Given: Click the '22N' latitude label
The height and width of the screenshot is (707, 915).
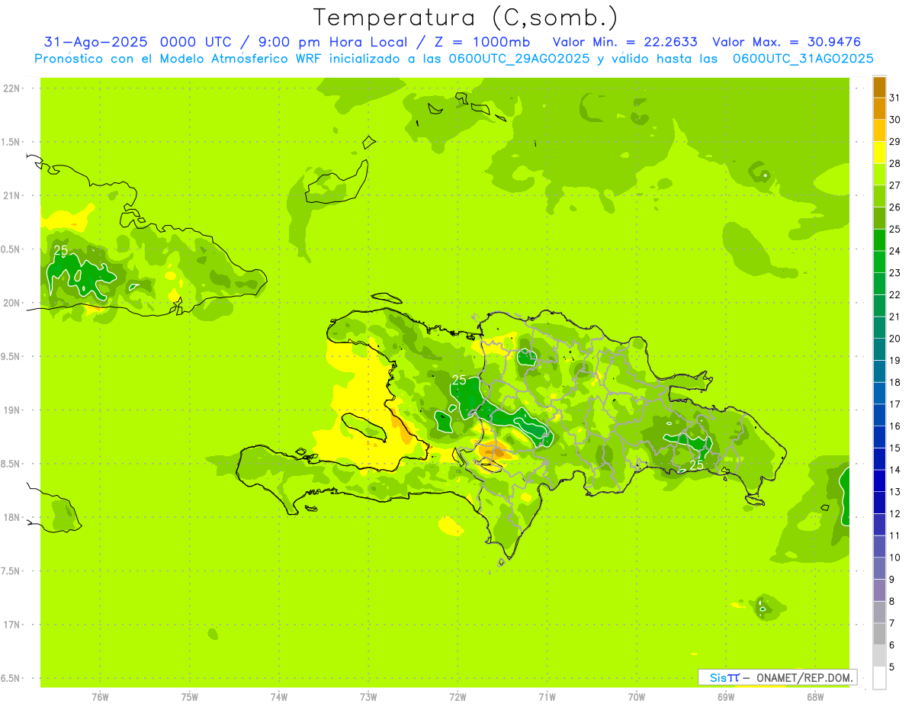Looking at the screenshot, I should (x=11, y=88).
